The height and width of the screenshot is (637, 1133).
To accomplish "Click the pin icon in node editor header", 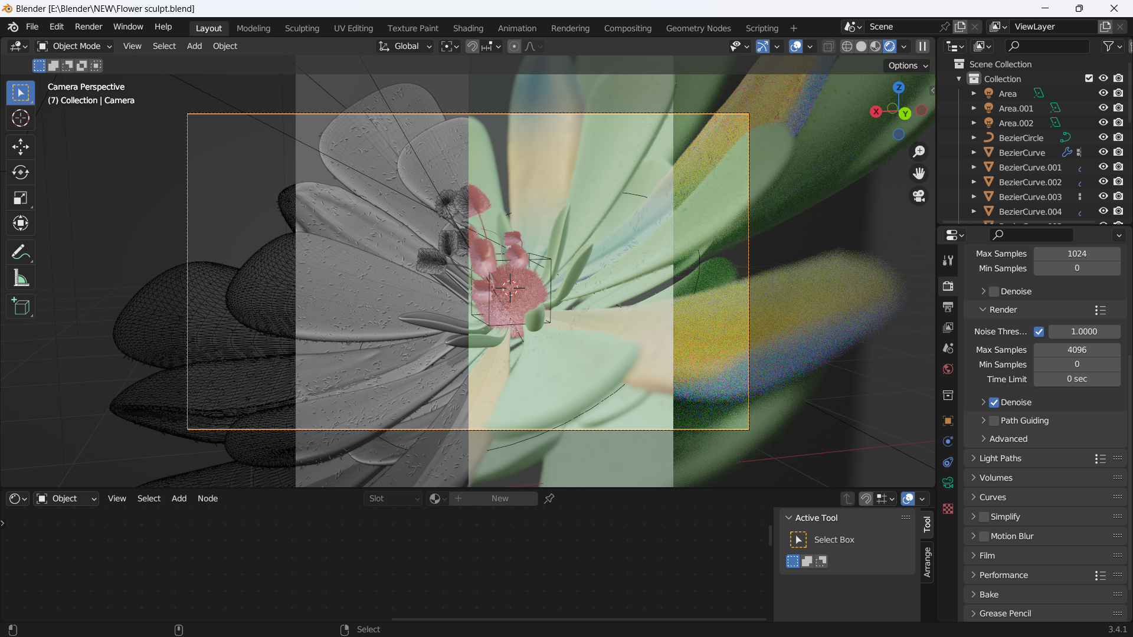I will (549, 498).
